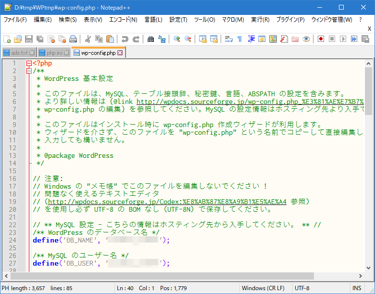Paste using the clipboard icon

point(110,39)
